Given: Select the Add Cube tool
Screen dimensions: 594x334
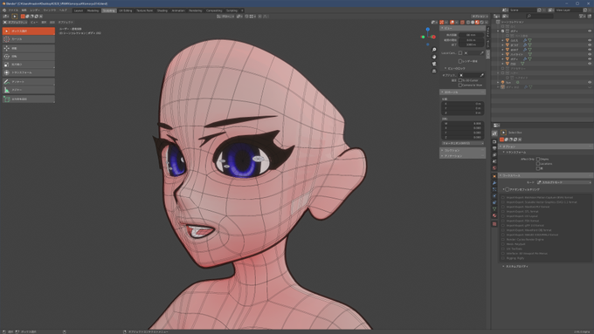Looking at the screenshot, I should [29, 99].
